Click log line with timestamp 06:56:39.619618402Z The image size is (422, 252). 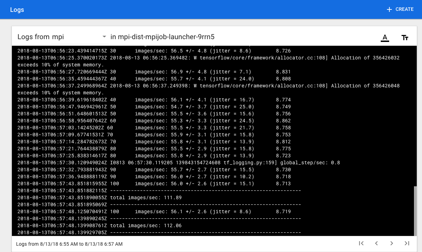(154, 100)
